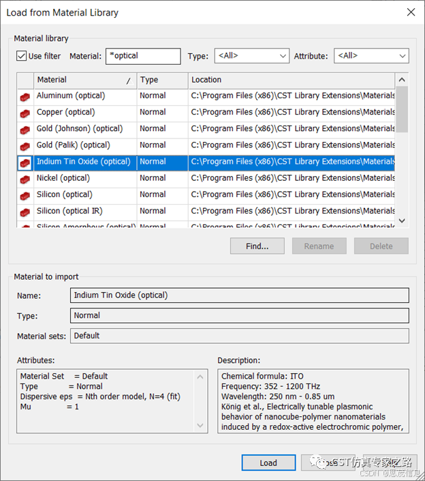Select Indium Tin Oxide (optical) row text
Viewport: 425px width, 481px height.
[84, 162]
